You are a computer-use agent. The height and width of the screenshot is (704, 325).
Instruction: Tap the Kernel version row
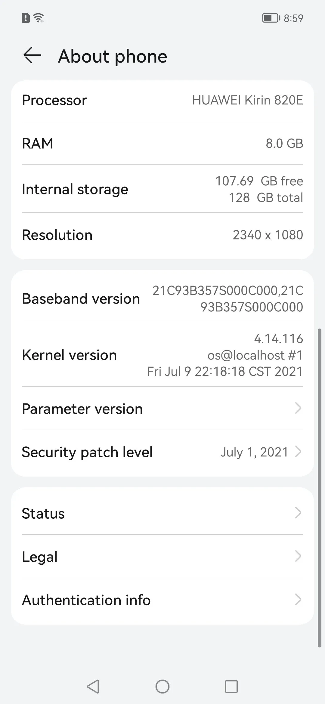162,355
